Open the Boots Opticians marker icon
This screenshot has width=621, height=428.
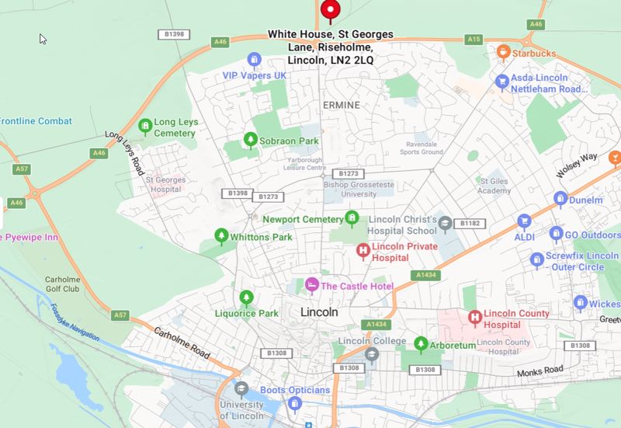(x=295, y=405)
